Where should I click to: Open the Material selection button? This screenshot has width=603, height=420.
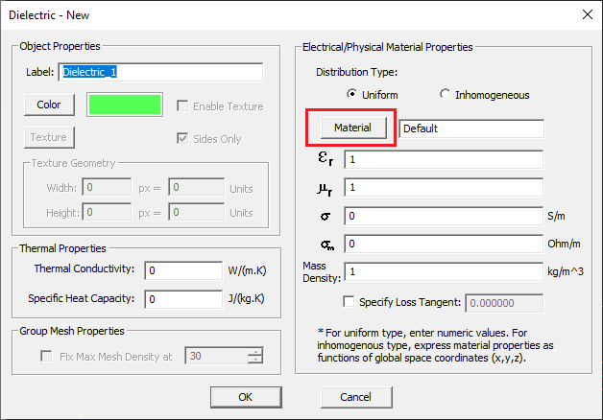351,128
